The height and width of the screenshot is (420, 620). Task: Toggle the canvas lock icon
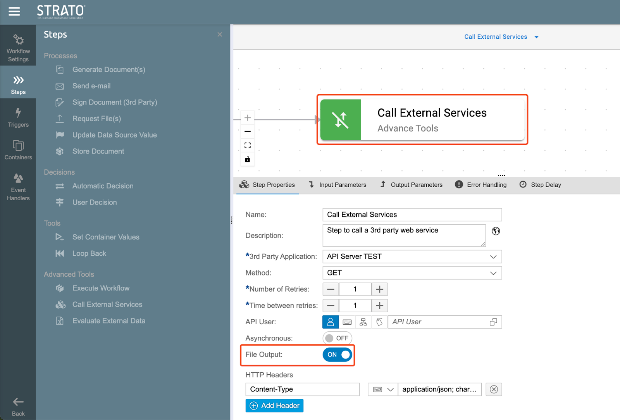click(248, 159)
